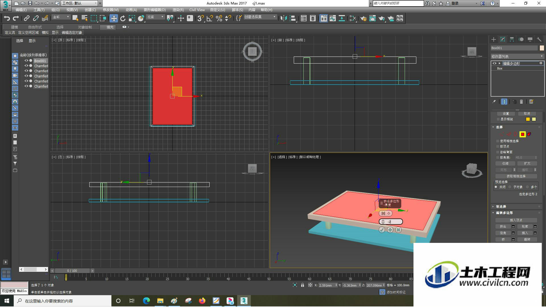546x307 pixels.
Task: Activate the Select and Move tool
Action: tap(114, 18)
